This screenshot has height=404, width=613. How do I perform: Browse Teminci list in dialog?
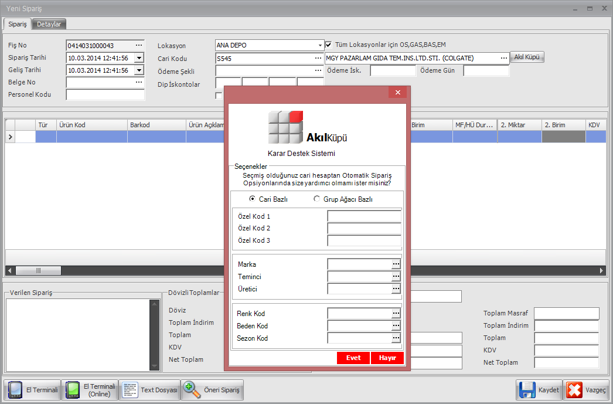(x=396, y=277)
